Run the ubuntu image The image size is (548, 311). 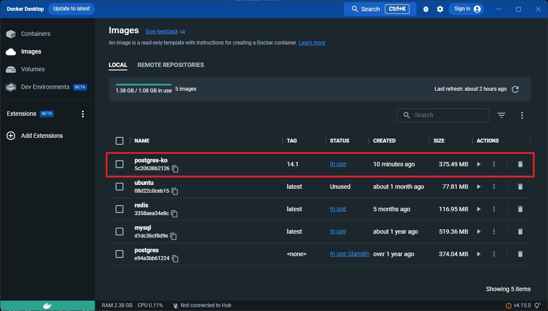tap(479, 187)
